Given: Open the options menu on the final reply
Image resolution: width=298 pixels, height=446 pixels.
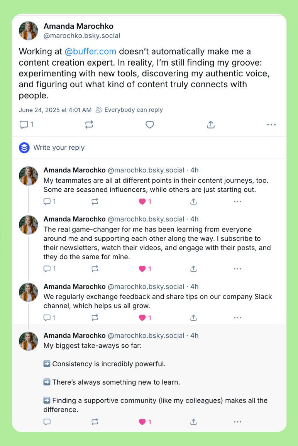Looking at the screenshot, I should [x=237, y=422].
